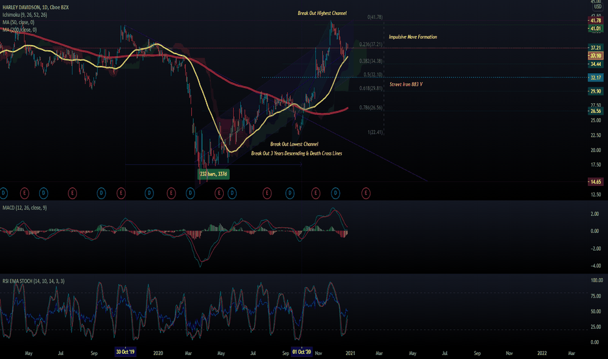This screenshot has width=608, height=359.
Task: Select the MA (200, close, 0) indicator legend
Action: point(20,30)
